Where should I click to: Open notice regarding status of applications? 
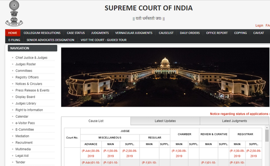pyautogui.click(x=240, y=114)
